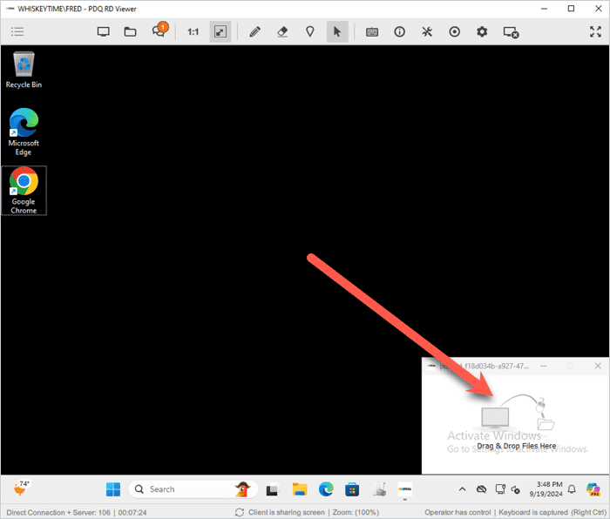Click the keyboard shortcut icon
This screenshot has width=610, height=519.
[372, 32]
